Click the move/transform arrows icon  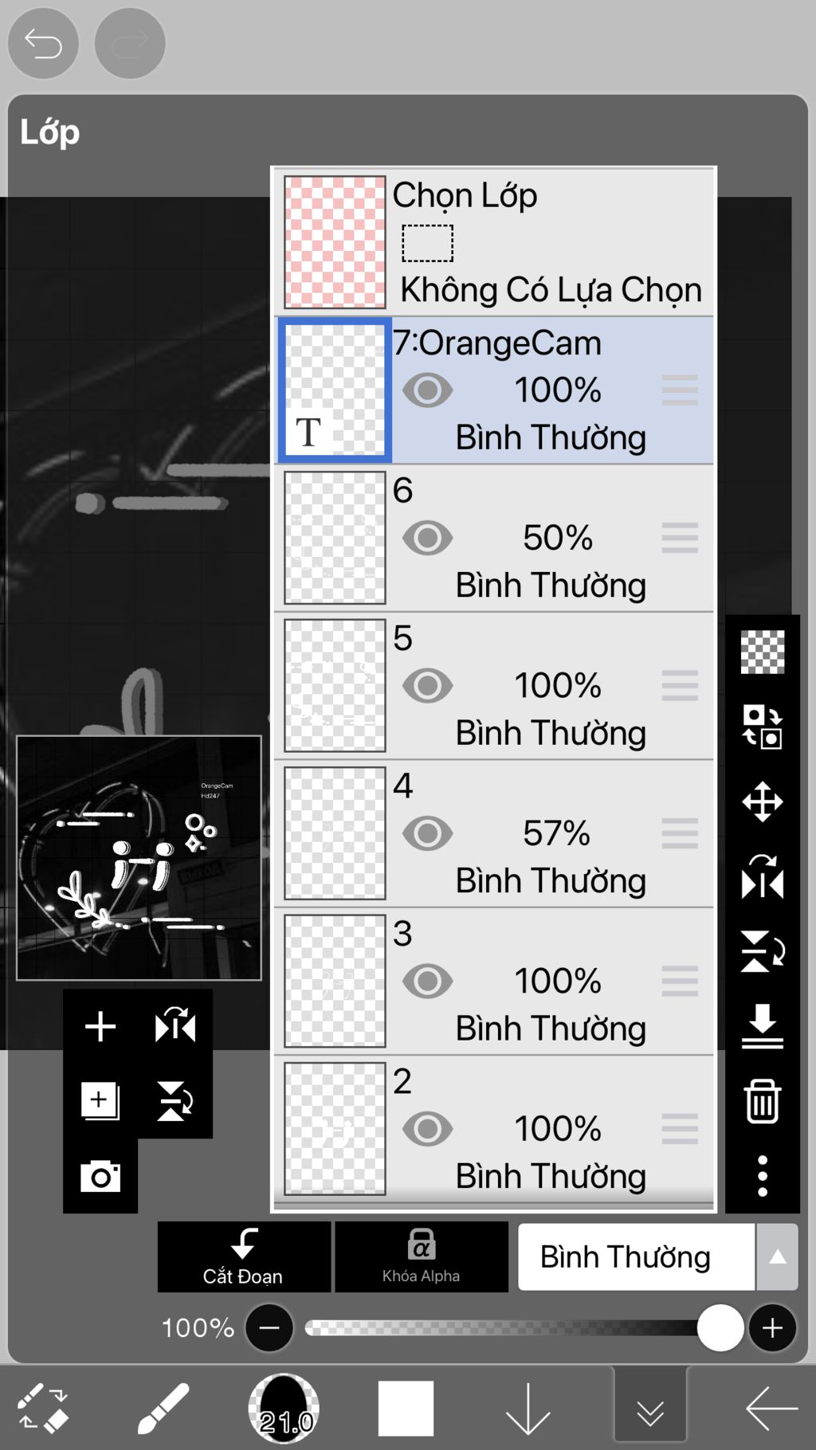763,801
